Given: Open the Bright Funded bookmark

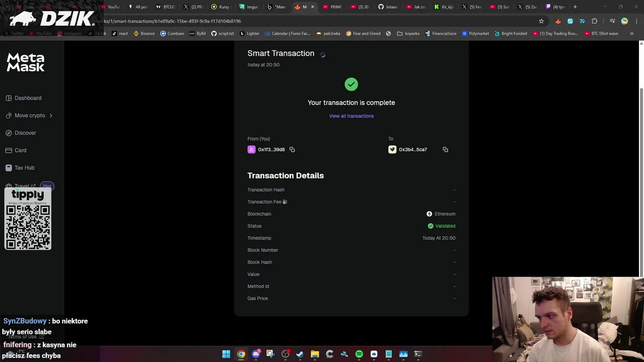Looking at the screenshot, I should click(511, 34).
